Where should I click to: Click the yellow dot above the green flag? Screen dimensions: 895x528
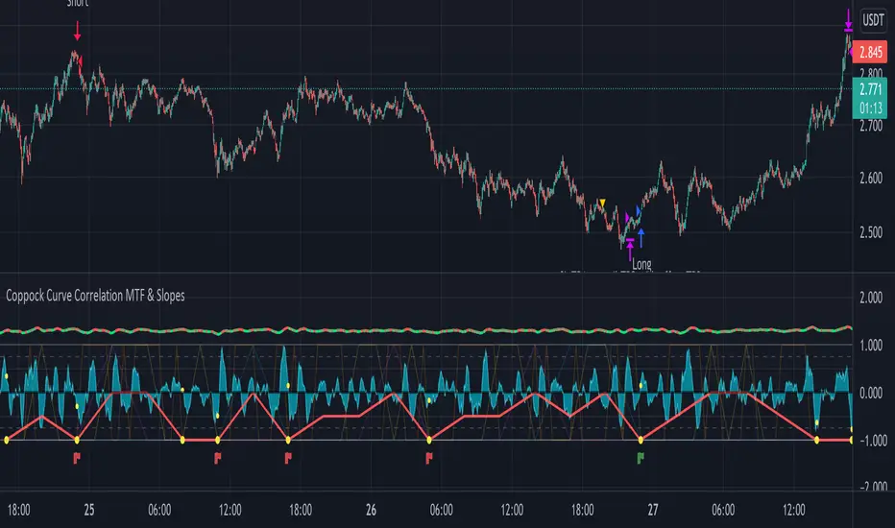pyautogui.click(x=641, y=440)
